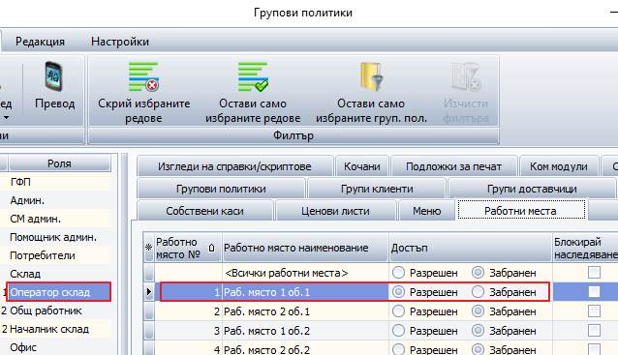
Task: Select Разрешен for Раб. място 1 об.2
Action: (398, 330)
